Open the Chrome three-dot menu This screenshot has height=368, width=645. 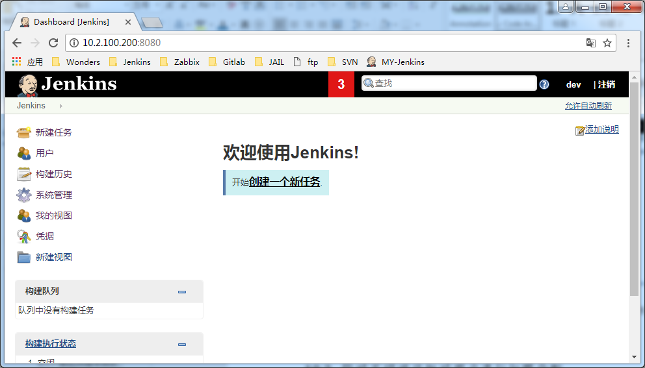point(628,43)
